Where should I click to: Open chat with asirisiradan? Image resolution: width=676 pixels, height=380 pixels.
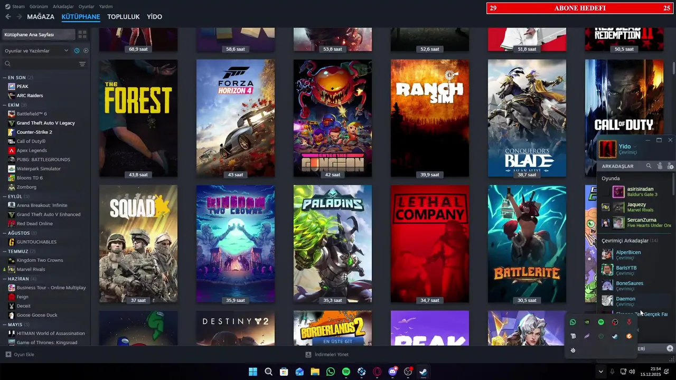636,192
